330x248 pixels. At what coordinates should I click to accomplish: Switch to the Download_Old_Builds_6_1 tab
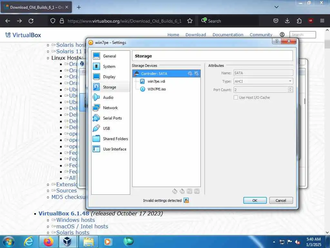(x=36, y=7)
